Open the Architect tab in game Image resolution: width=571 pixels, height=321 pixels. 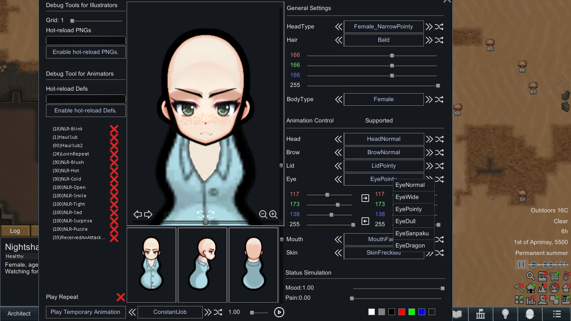pyautogui.click(x=19, y=314)
